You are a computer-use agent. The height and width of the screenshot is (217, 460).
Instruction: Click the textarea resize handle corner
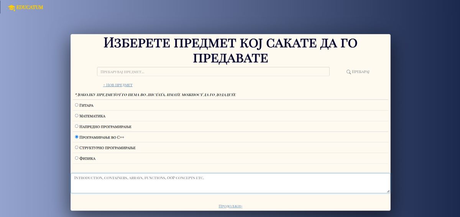point(388,191)
